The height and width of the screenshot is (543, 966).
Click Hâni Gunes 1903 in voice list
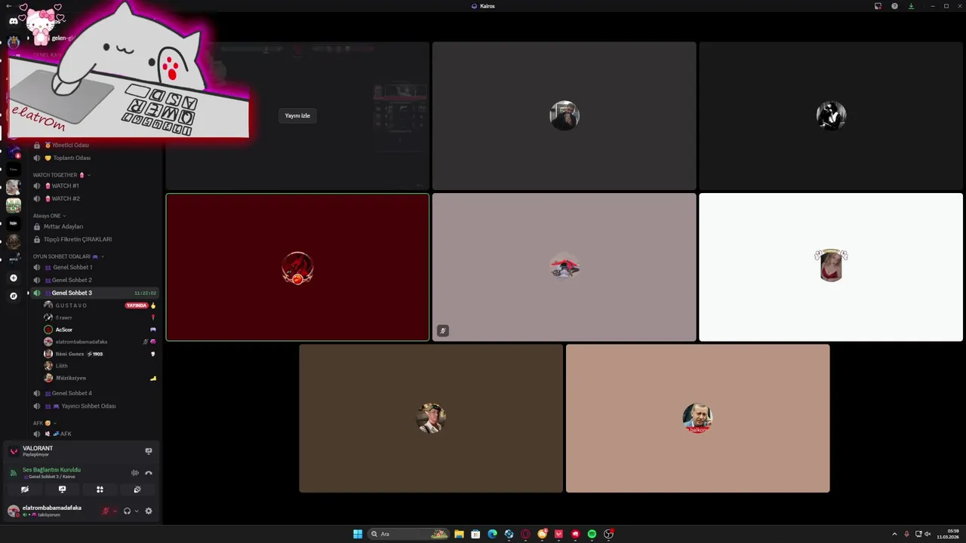pos(79,354)
